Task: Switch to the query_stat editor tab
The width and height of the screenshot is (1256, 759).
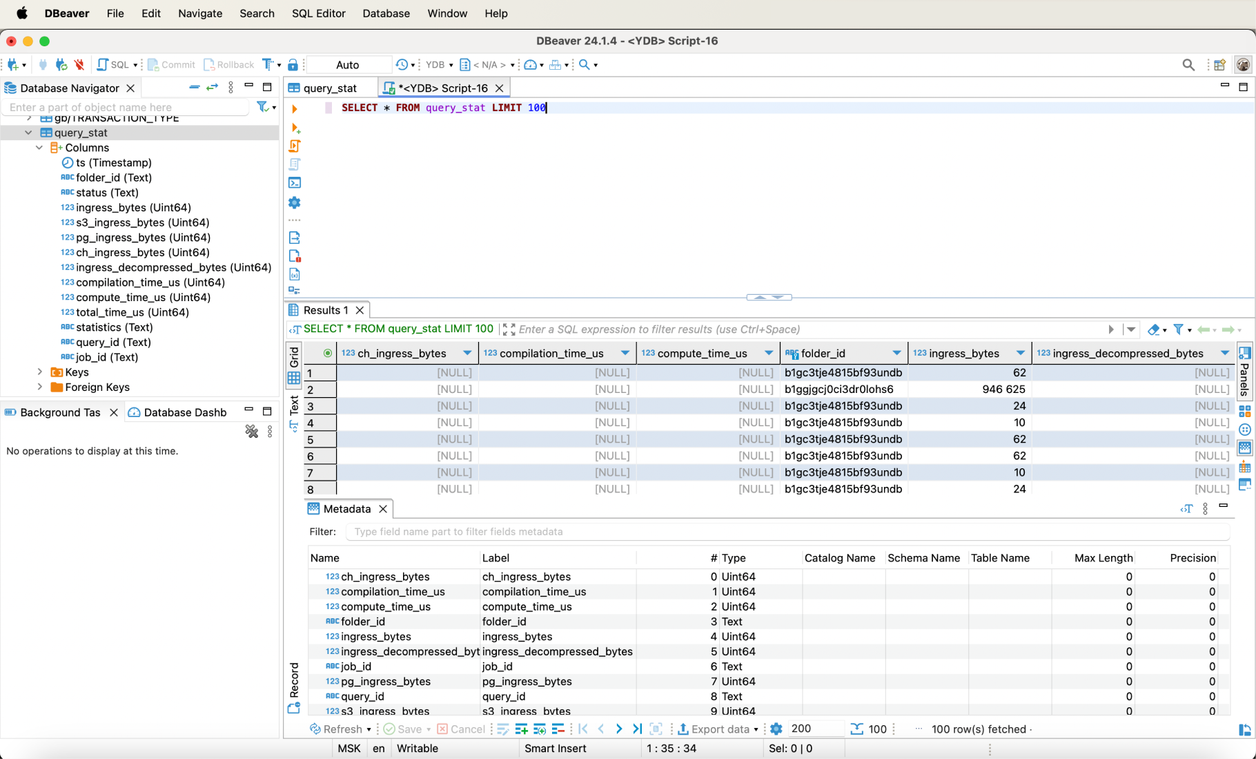Action: pyautogui.click(x=330, y=88)
